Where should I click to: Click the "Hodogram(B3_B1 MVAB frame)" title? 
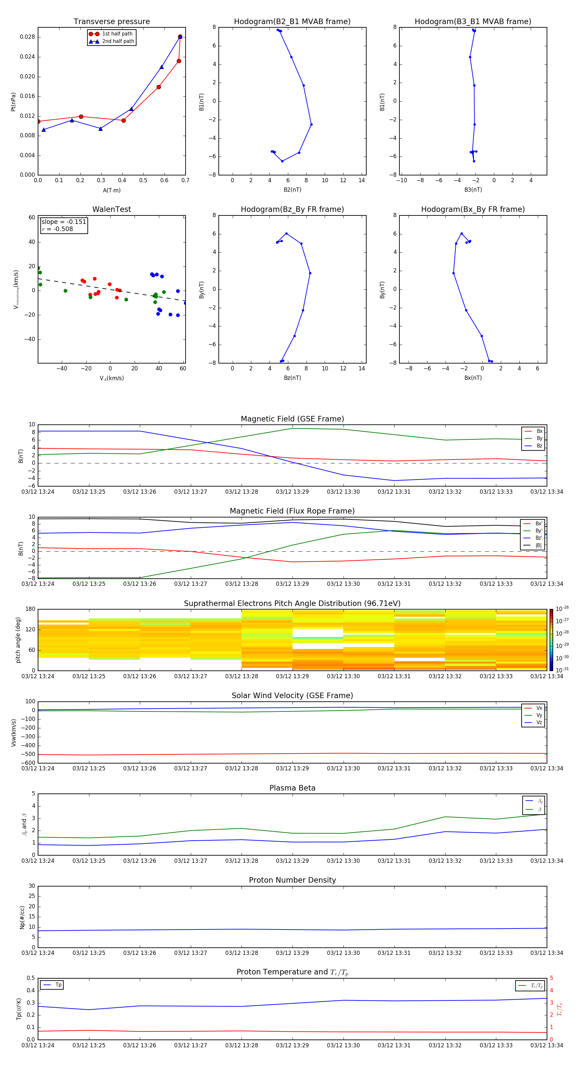point(473,21)
